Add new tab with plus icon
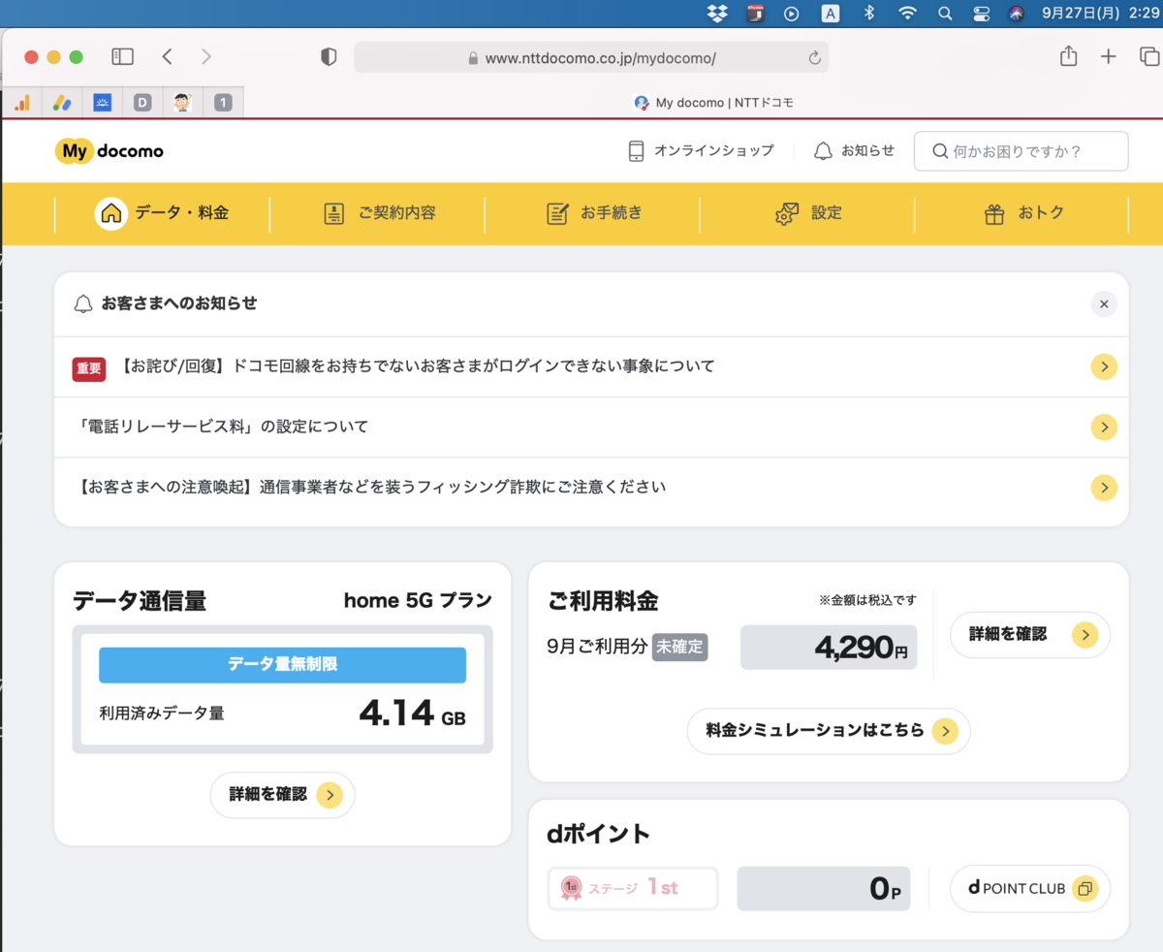This screenshot has width=1163, height=952. (x=1109, y=57)
